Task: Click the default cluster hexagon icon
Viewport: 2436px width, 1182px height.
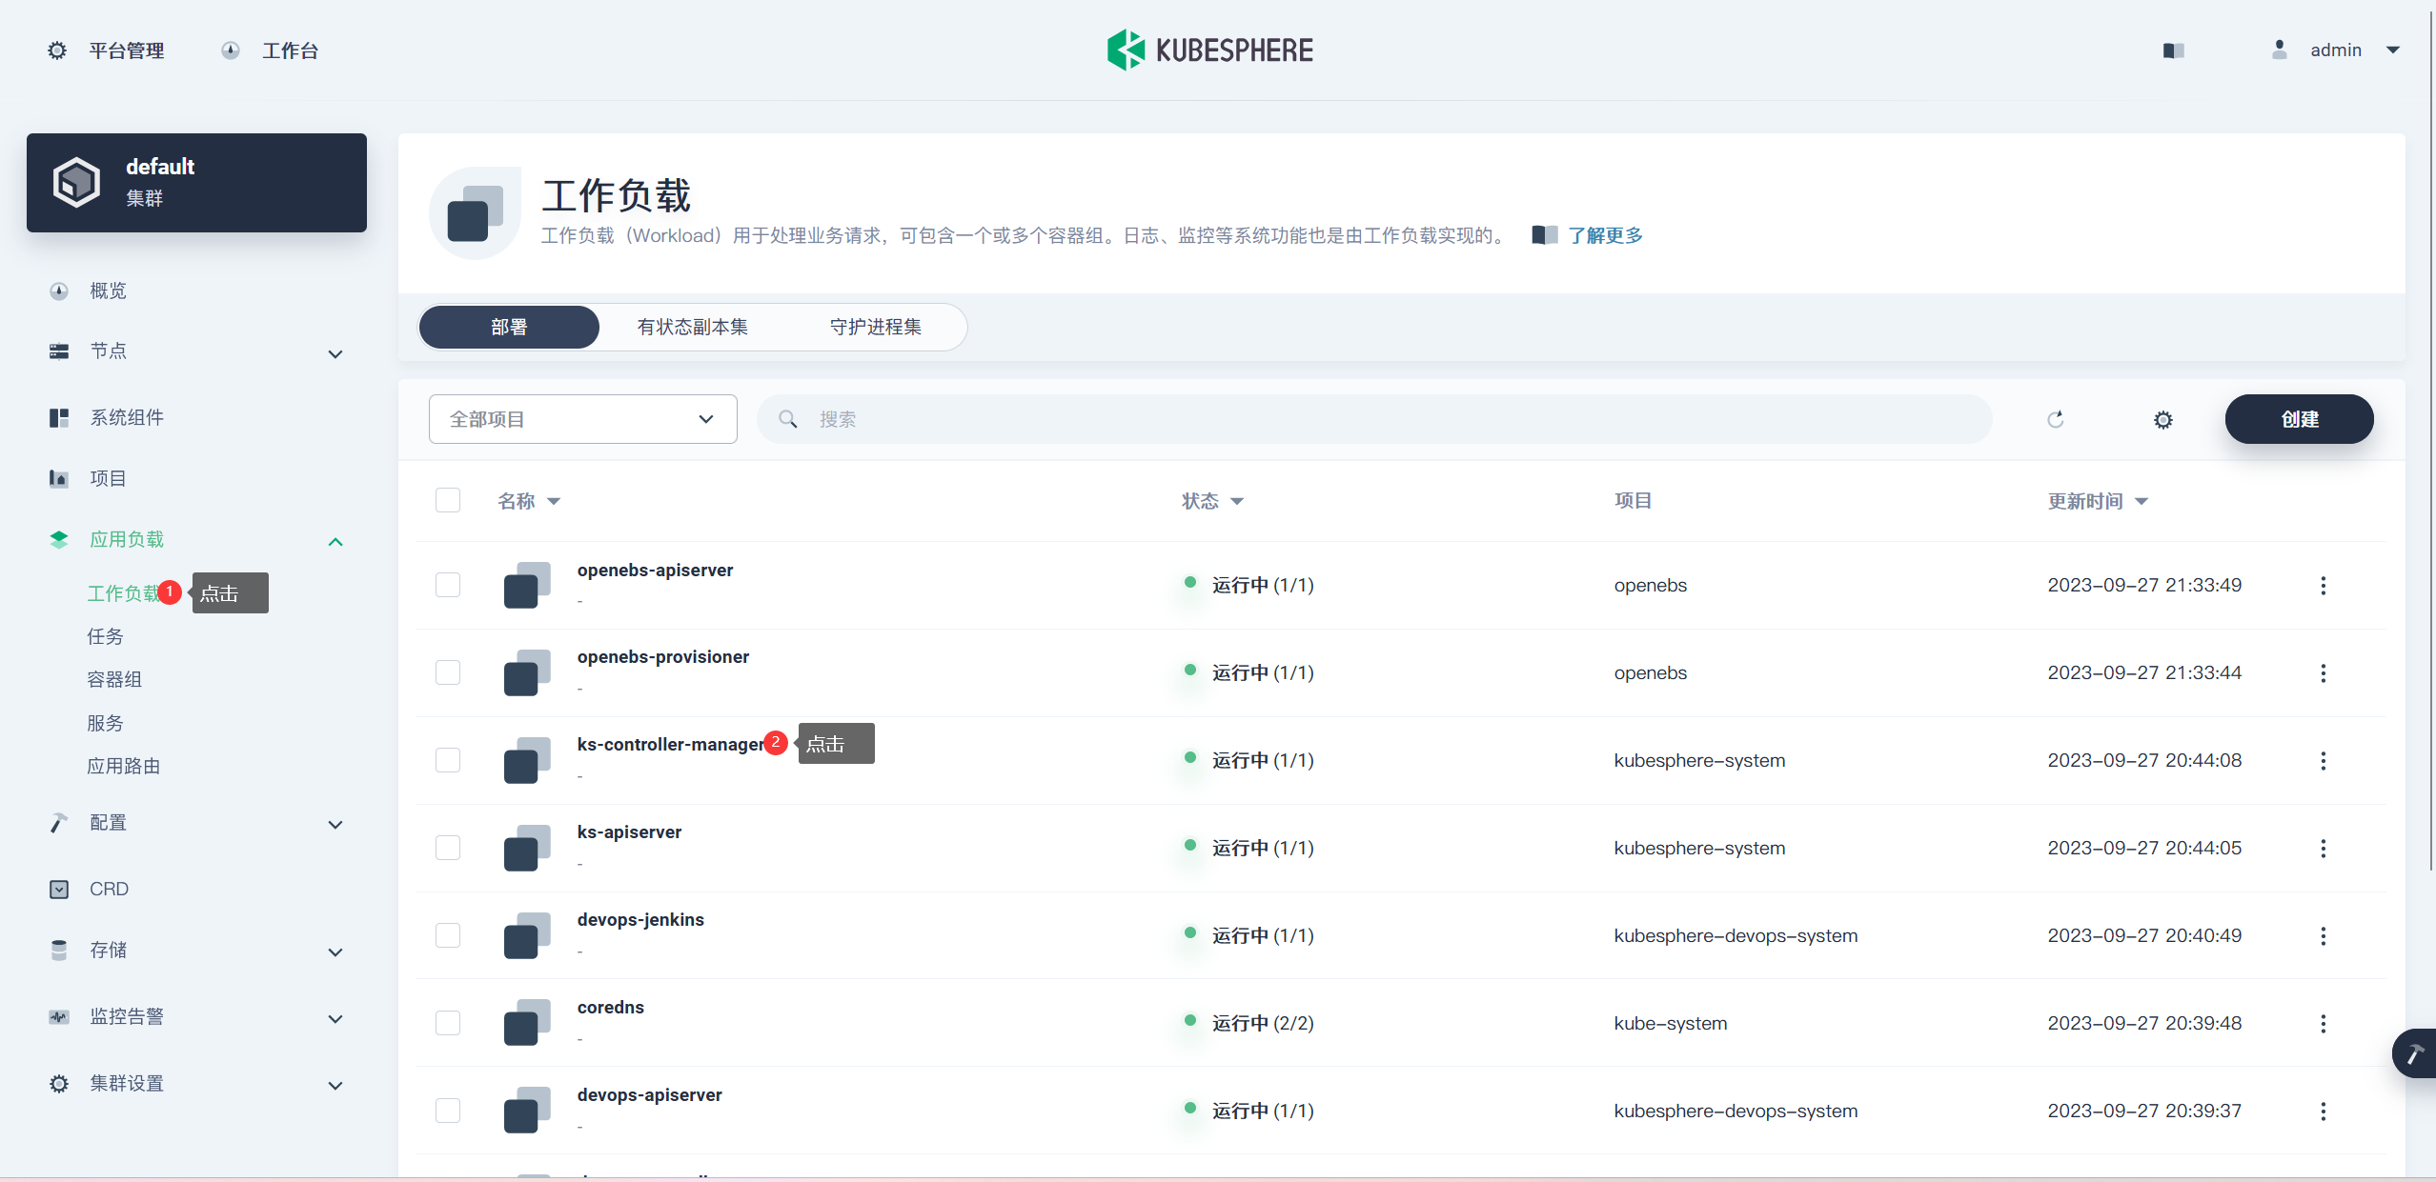Action: tap(76, 182)
